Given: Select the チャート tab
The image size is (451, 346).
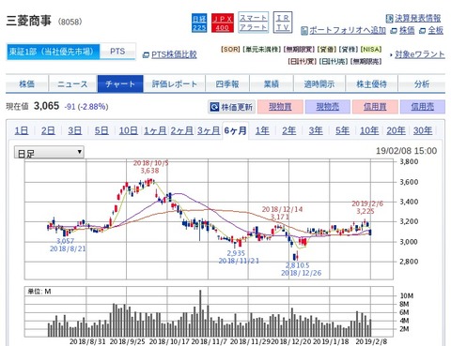Looking at the screenshot, I should [x=120, y=83].
